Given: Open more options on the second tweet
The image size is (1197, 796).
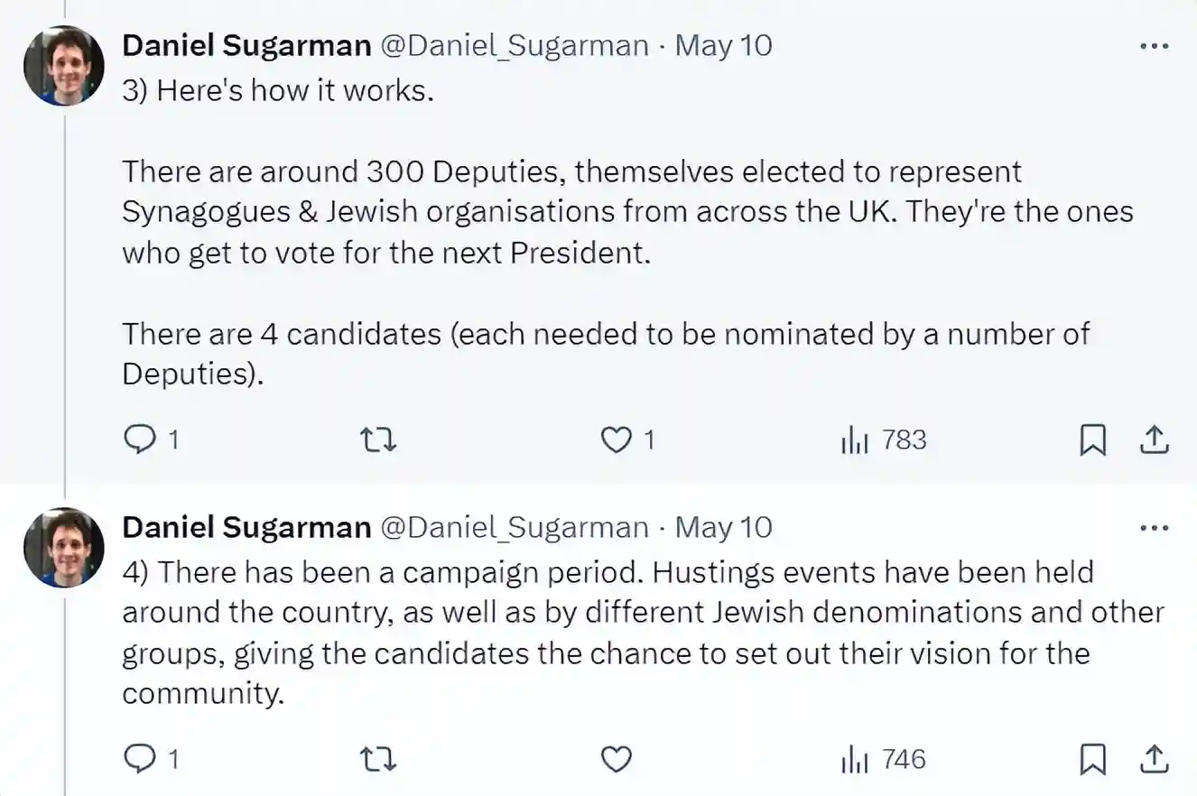Looking at the screenshot, I should point(1154,527).
